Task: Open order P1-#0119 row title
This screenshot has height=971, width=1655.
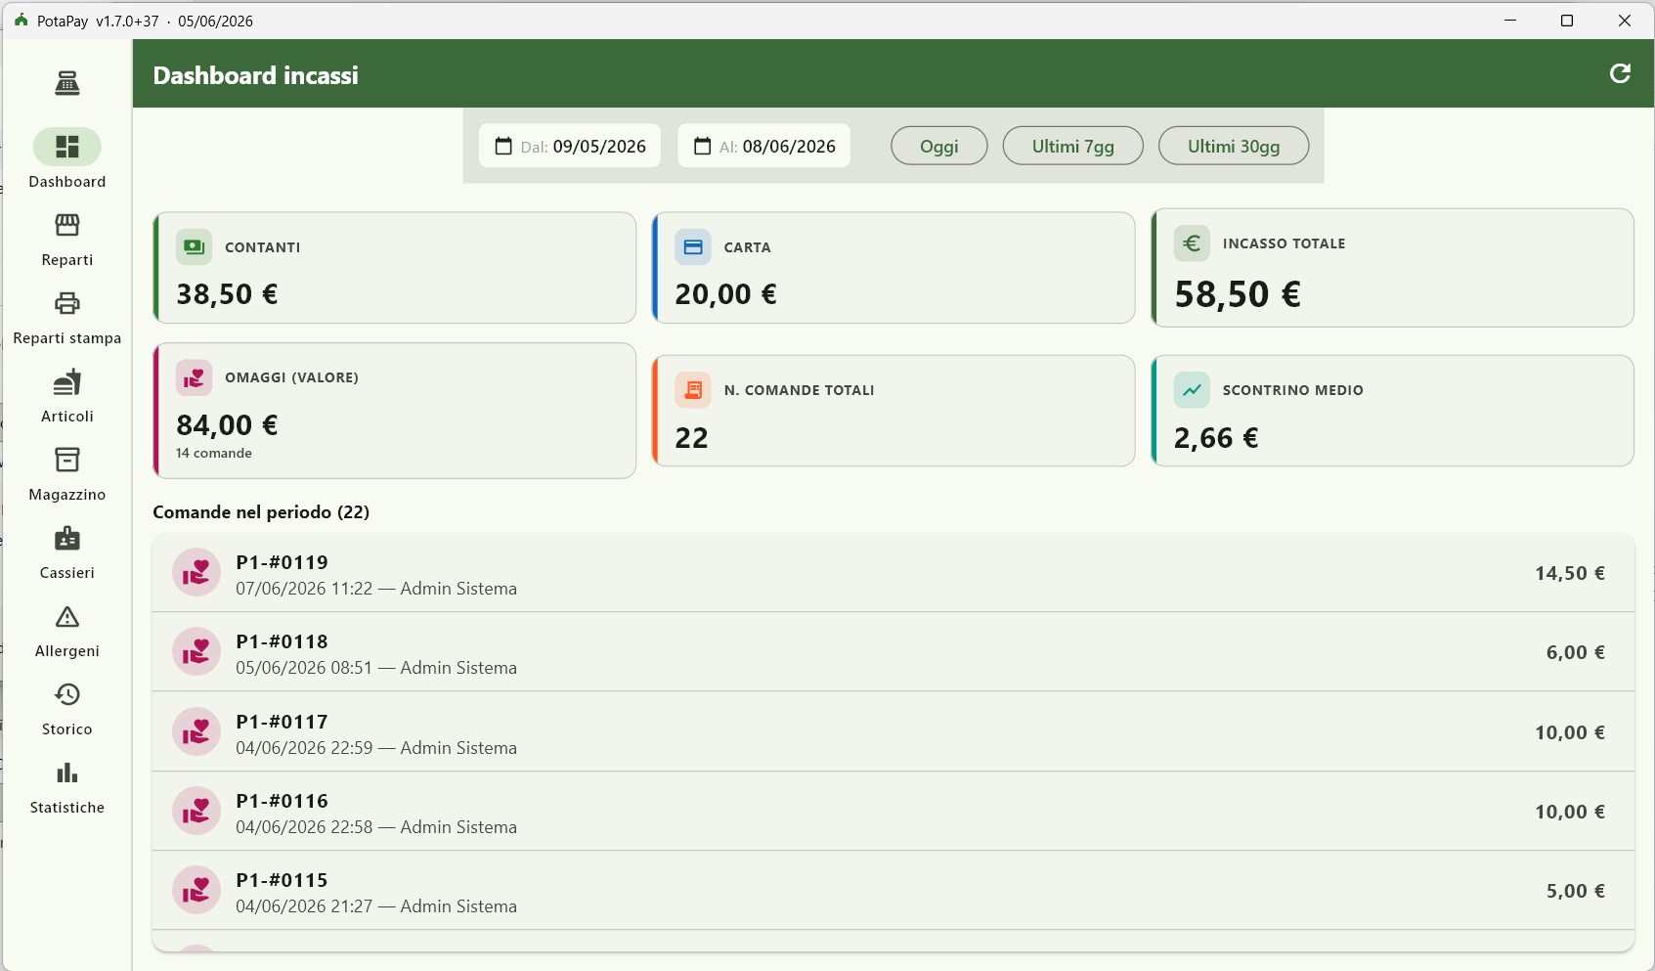Action: [x=283, y=562]
